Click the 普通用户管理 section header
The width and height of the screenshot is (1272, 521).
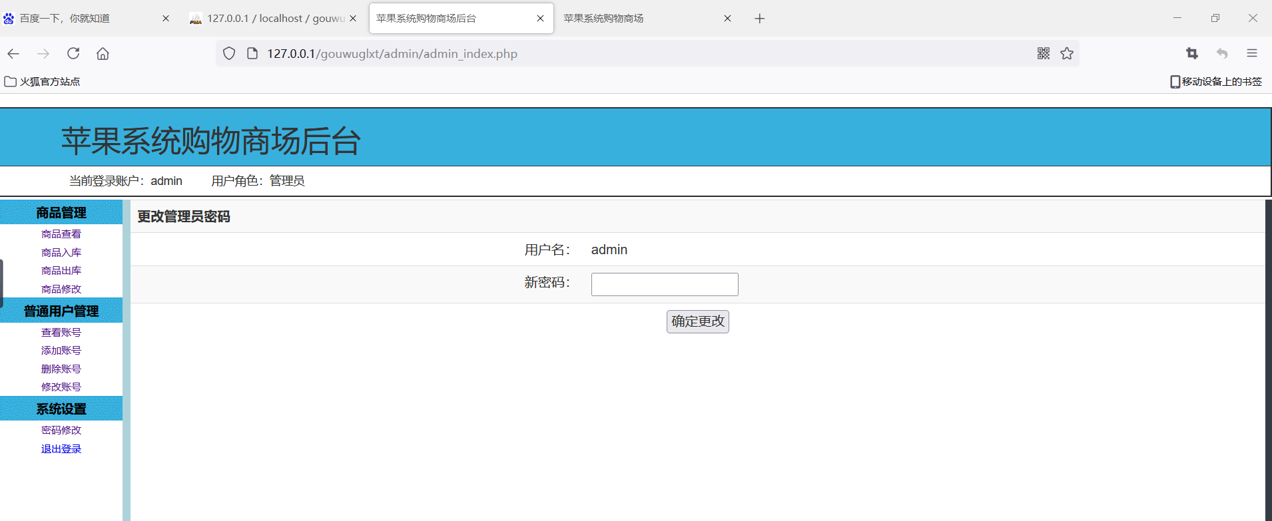[61, 311]
